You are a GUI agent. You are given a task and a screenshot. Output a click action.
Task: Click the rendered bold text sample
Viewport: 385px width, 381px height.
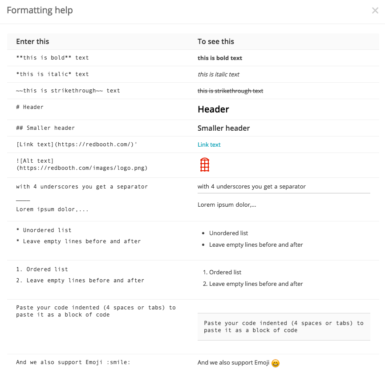[220, 58]
